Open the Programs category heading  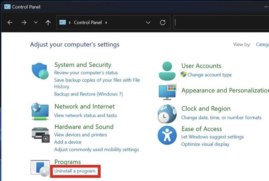[x=68, y=162]
